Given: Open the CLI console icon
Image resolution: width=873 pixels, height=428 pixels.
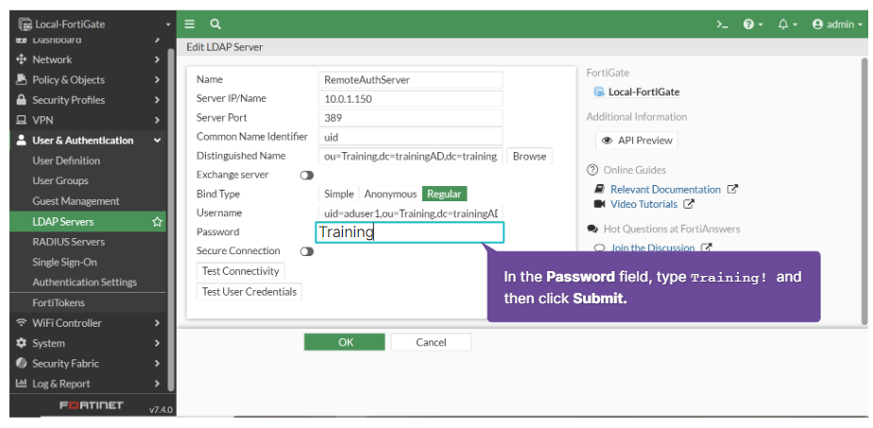Looking at the screenshot, I should 722,25.
